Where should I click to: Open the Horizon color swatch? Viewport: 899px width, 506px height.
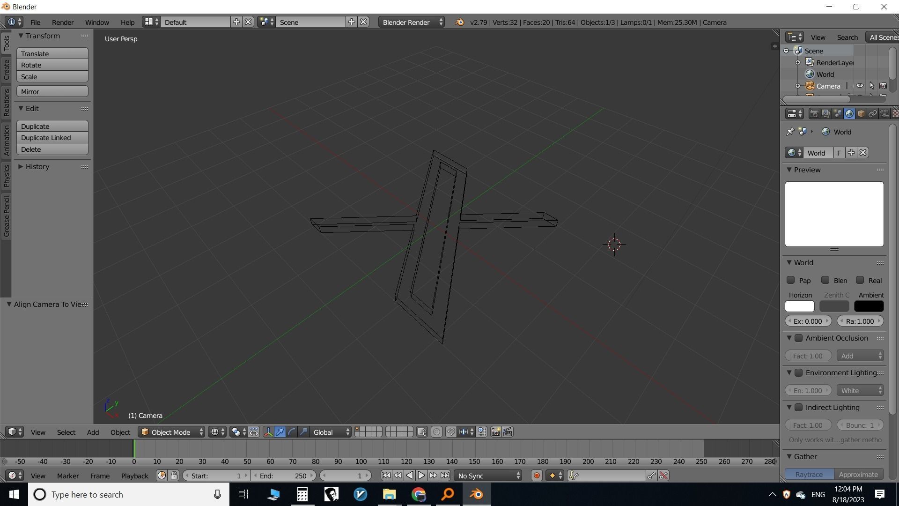click(x=800, y=306)
